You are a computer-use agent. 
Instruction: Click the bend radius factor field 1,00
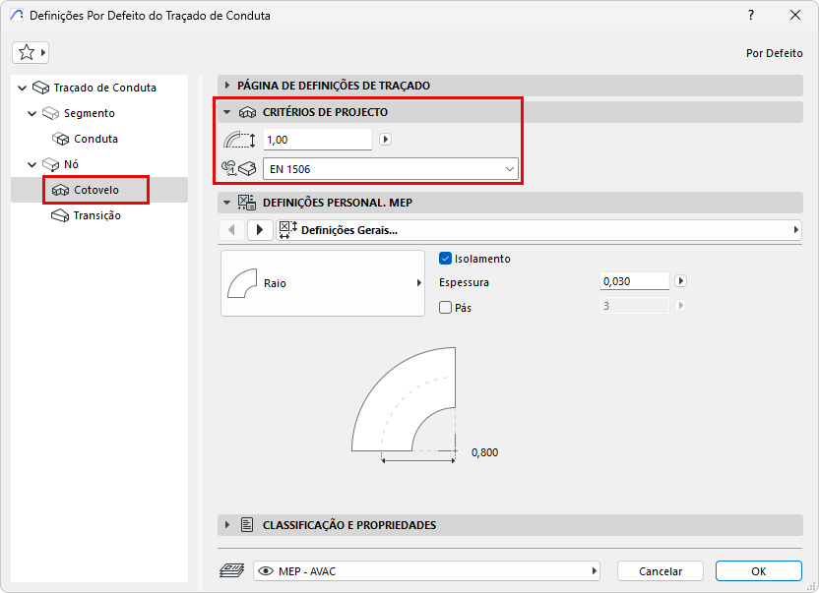pos(318,140)
